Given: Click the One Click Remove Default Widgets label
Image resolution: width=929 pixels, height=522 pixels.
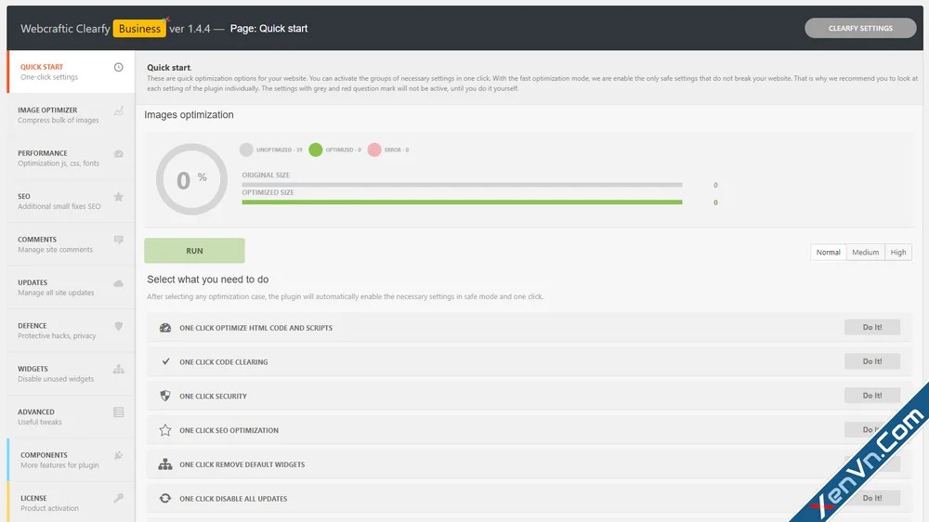Looking at the screenshot, I should click(242, 464).
